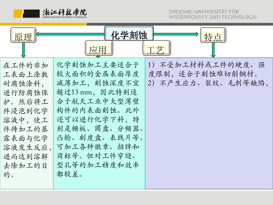Click the line 度限制,适合于刻蚀难切削钢材。
The height and width of the screenshot is (205, 273).
tap(203, 74)
